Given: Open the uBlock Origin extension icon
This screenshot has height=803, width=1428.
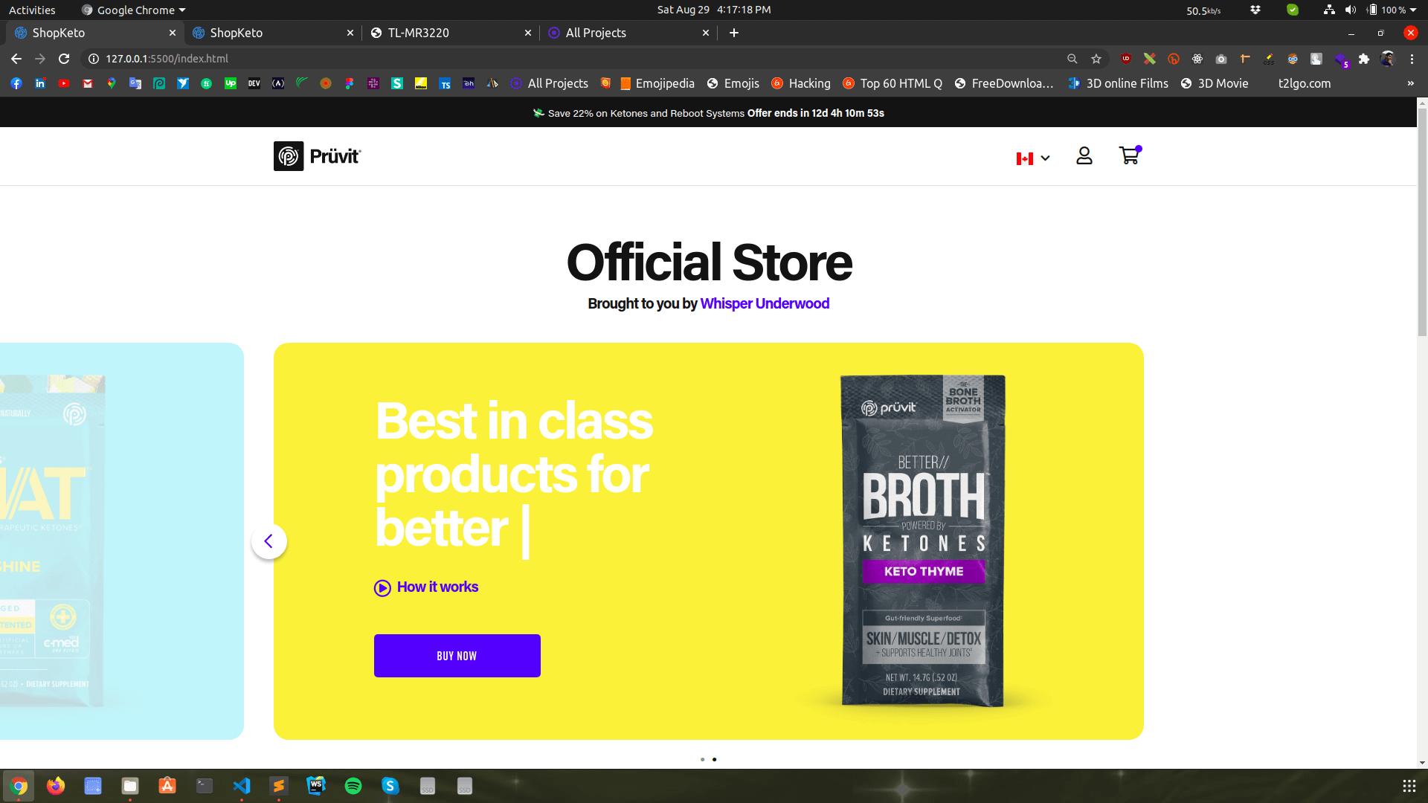Looking at the screenshot, I should click(1125, 59).
